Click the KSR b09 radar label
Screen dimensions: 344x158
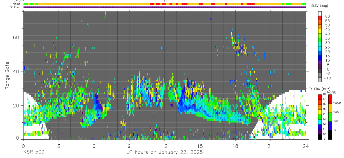33,152
